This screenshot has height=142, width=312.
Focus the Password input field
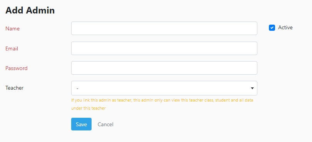click(164, 68)
